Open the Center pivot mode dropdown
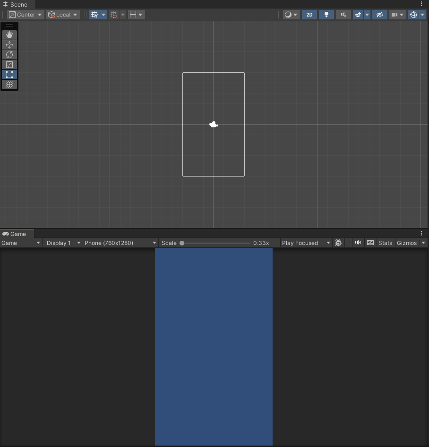This screenshot has width=429, height=447. tap(26, 15)
